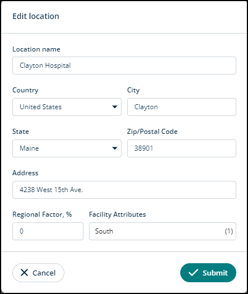Click the Edit location dialog title
Viewport: 248px width, 294px height.
tap(36, 16)
